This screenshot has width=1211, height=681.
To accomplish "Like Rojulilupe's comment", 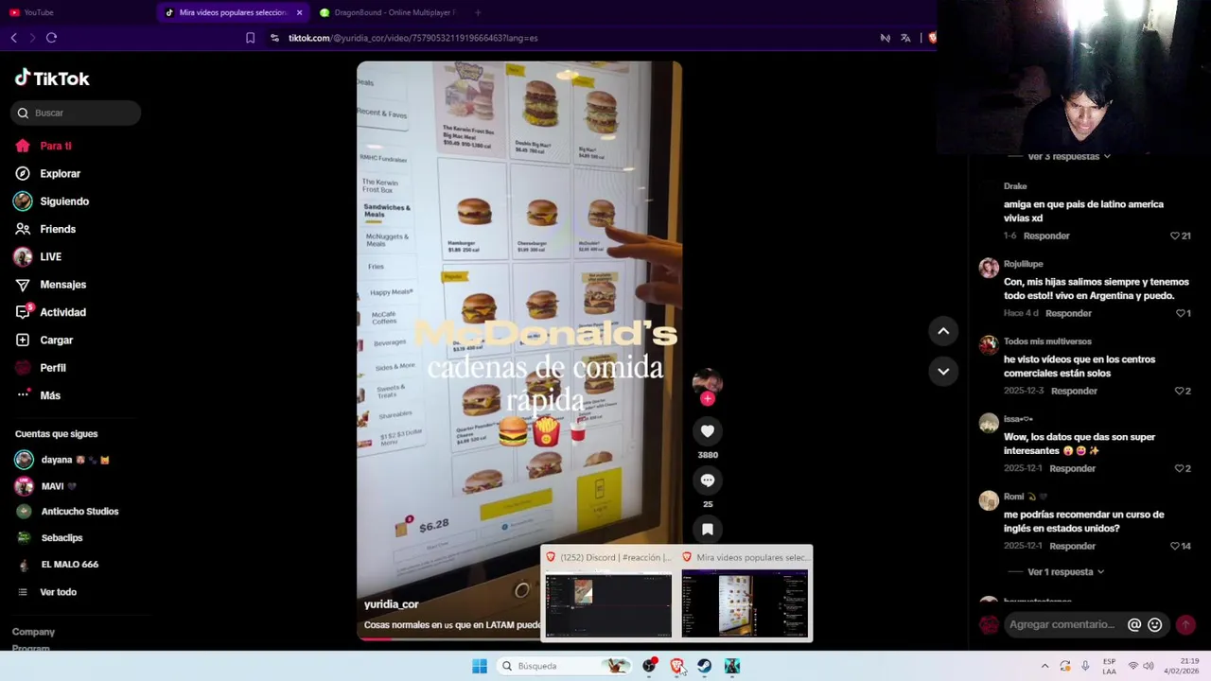I will (1180, 313).
